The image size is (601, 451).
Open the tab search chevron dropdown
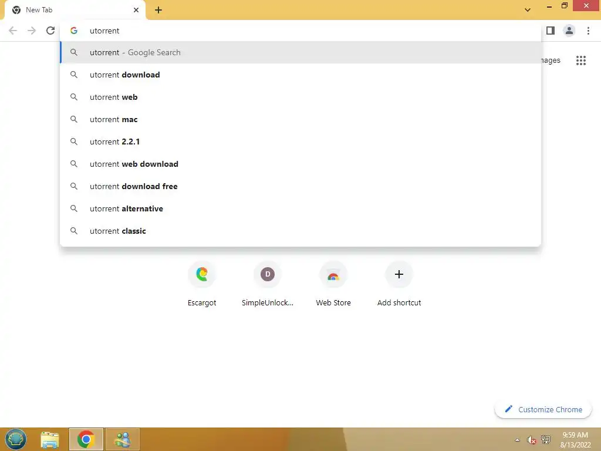point(528,10)
